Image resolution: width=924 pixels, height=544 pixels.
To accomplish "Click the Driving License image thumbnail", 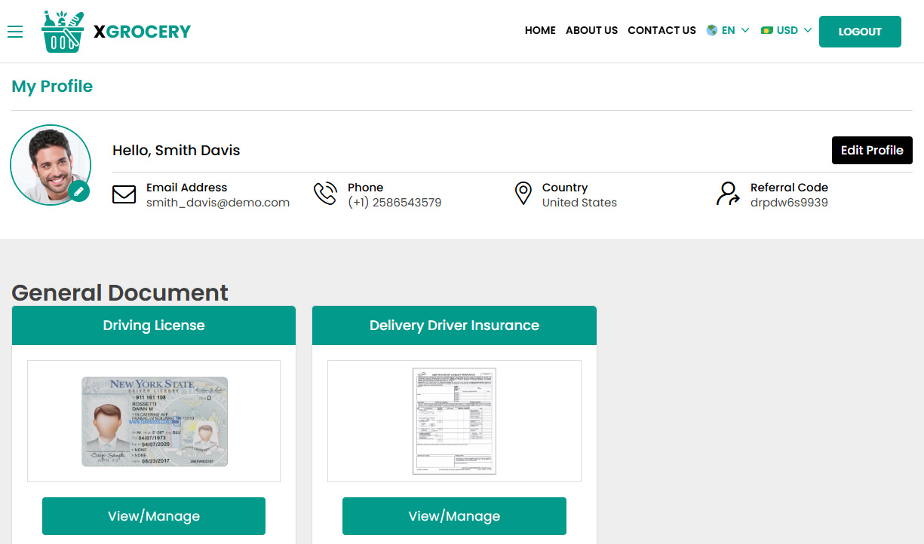I will (x=153, y=421).
